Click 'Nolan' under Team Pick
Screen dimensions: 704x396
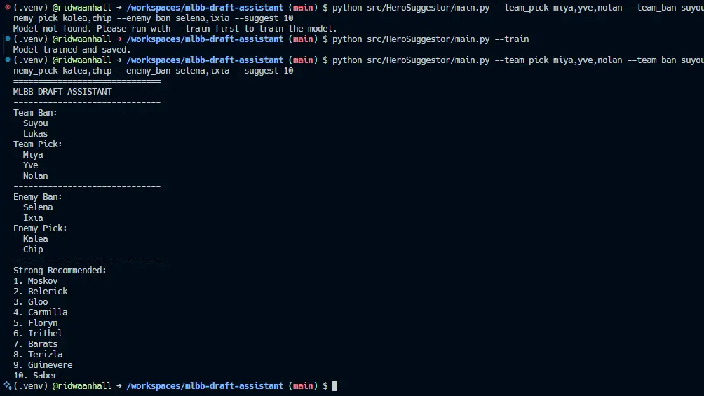(x=36, y=175)
